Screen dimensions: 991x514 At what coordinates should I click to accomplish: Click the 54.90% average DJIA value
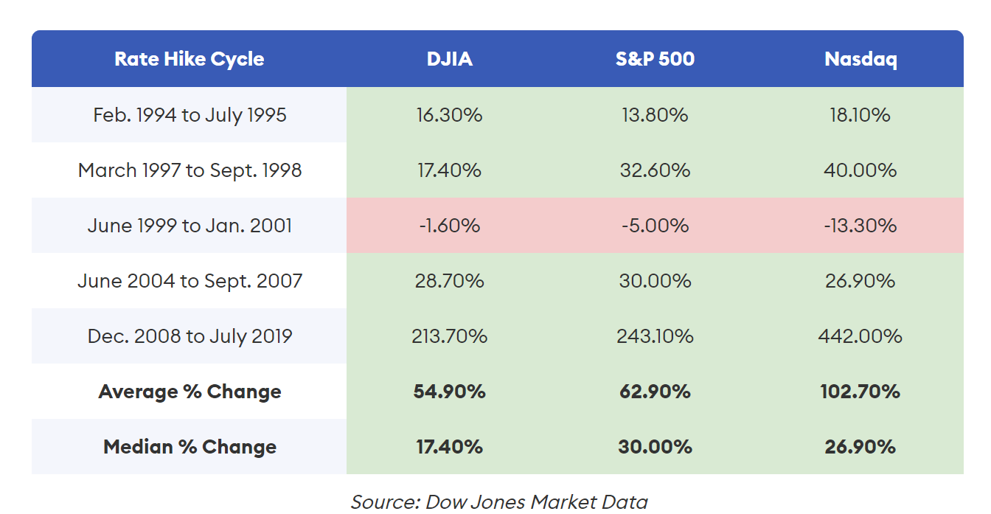click(450, 392)
